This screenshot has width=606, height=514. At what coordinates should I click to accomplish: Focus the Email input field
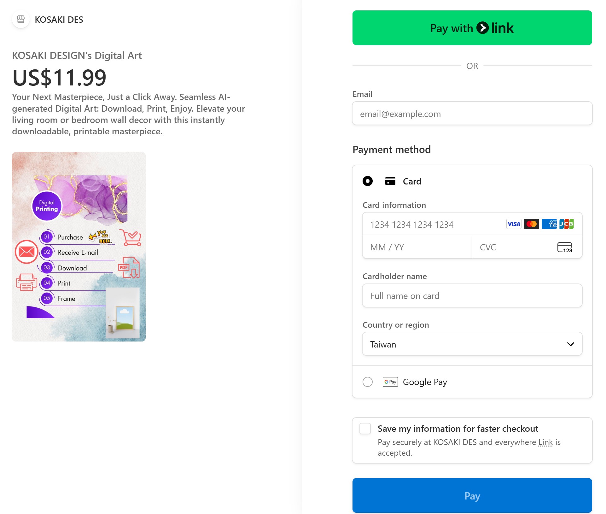[x=472, y=114]
